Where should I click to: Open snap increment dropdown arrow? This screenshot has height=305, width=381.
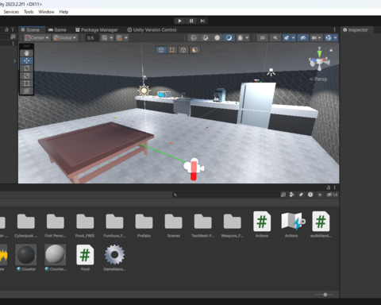click(126, 38)
